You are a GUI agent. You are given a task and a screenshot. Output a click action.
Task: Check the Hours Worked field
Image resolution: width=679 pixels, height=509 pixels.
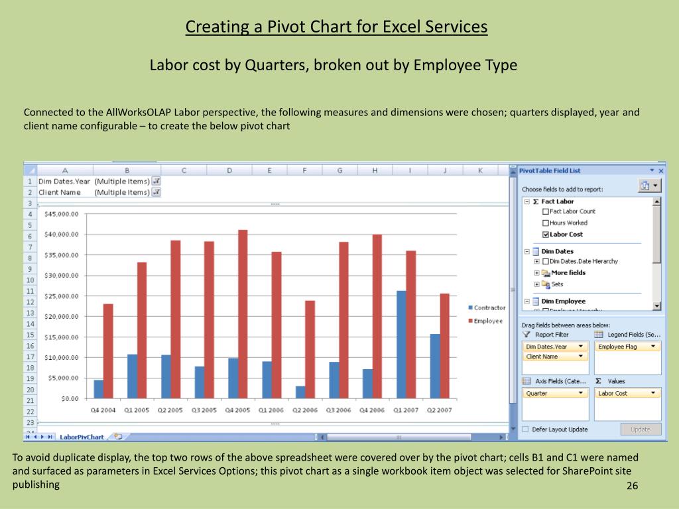click(546, 223)
